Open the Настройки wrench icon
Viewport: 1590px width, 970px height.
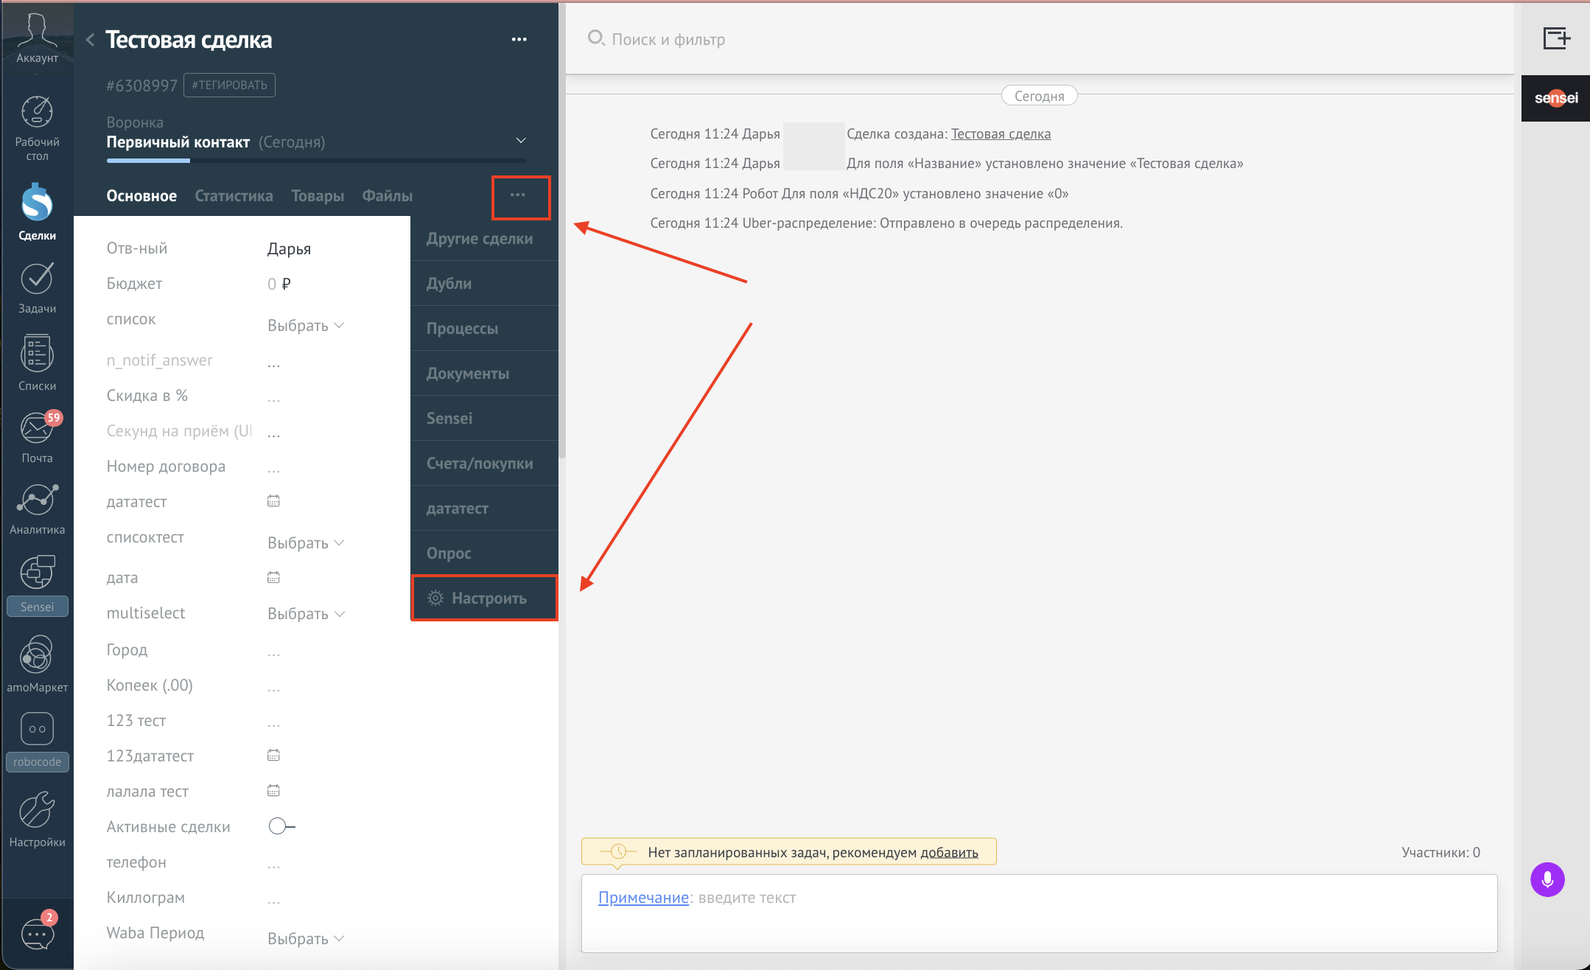[37, 820]
